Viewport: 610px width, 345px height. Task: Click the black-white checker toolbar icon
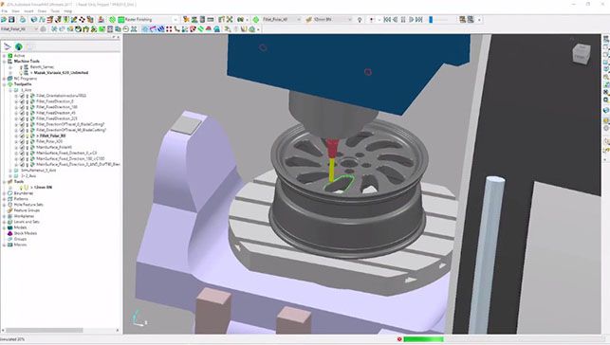point(83,19)
